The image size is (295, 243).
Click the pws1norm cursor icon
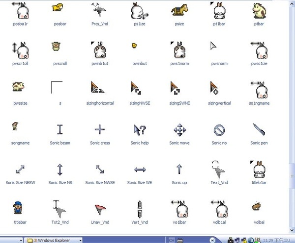point(179,50)
